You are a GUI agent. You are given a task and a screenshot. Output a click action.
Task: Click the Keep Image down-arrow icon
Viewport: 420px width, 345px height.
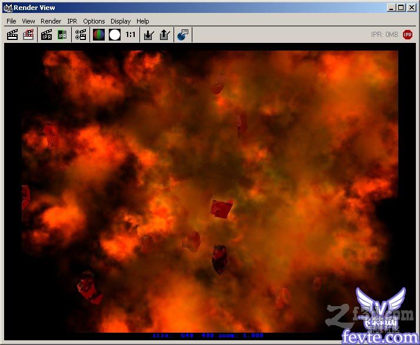click(149, 35)
